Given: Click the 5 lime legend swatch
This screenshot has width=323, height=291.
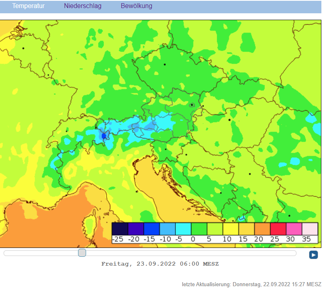Looking at the screenshot, I should 215,229.
